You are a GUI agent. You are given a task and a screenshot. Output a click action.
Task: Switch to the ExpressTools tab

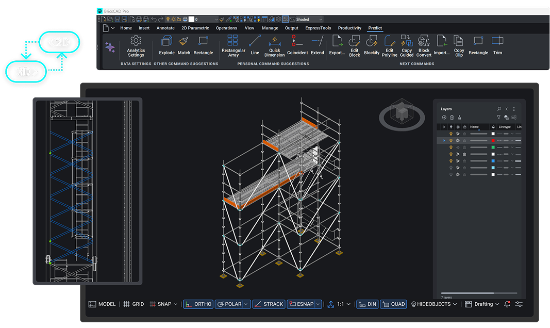318,28
